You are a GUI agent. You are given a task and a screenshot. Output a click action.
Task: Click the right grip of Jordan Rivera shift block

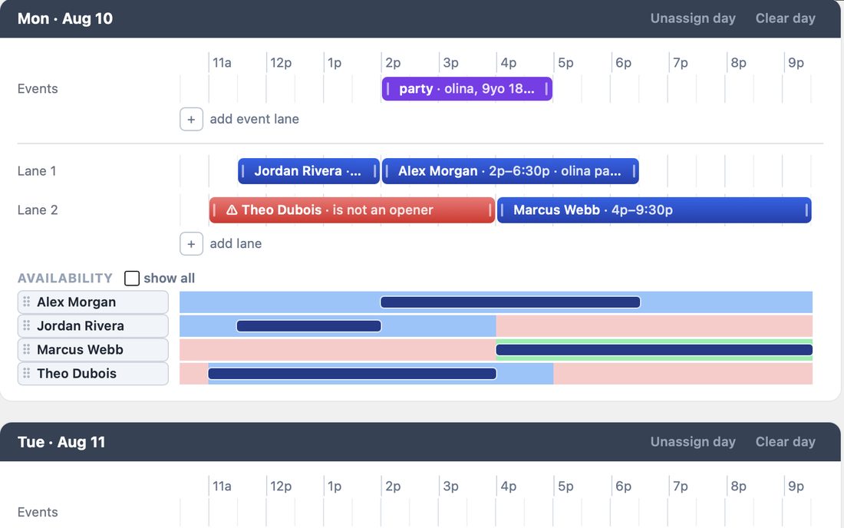[374, 171]
